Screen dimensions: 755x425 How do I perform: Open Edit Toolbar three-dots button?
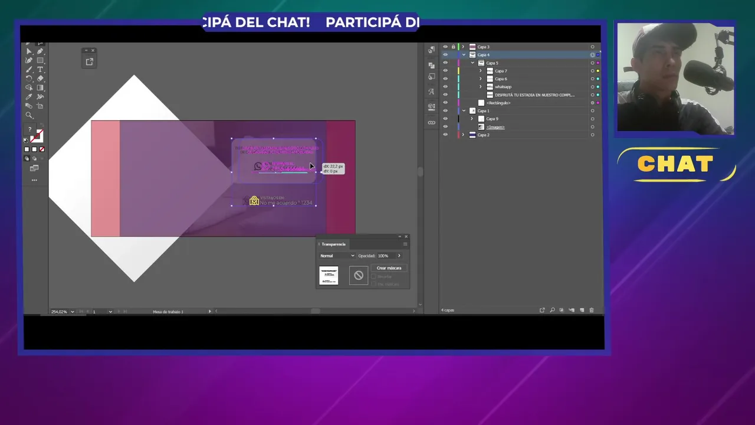point(34,180)
